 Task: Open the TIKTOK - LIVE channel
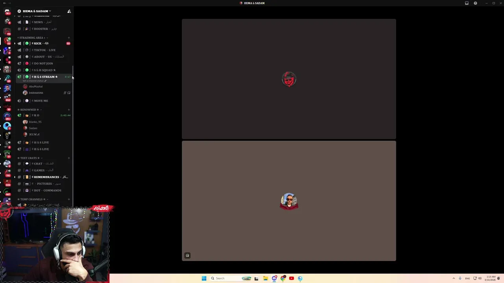(44, 50)
